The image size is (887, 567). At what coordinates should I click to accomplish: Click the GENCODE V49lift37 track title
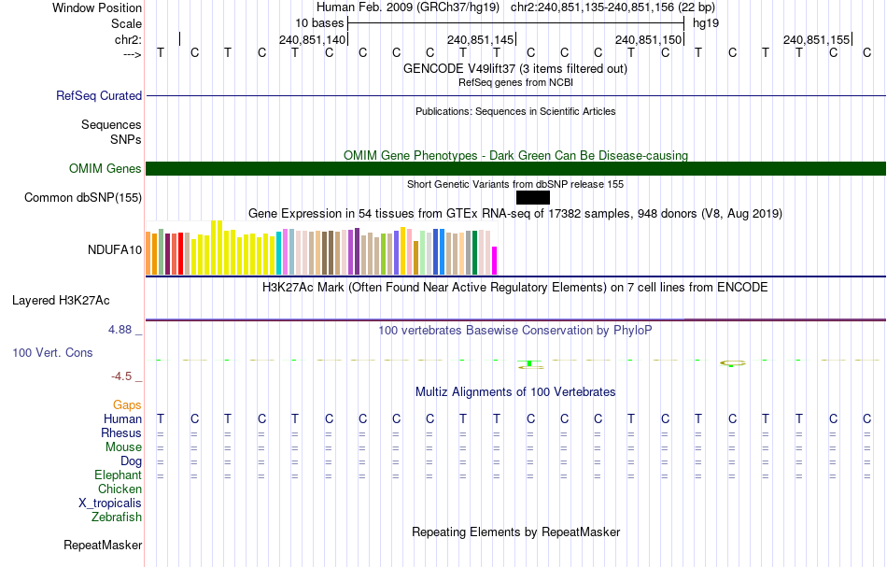click(515, 69)
